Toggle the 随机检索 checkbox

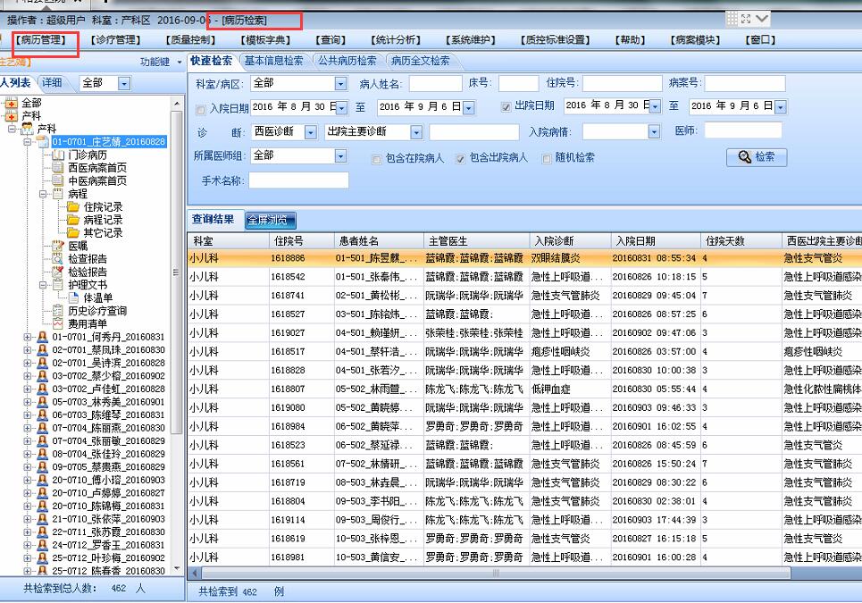click(x=547, y=159)
